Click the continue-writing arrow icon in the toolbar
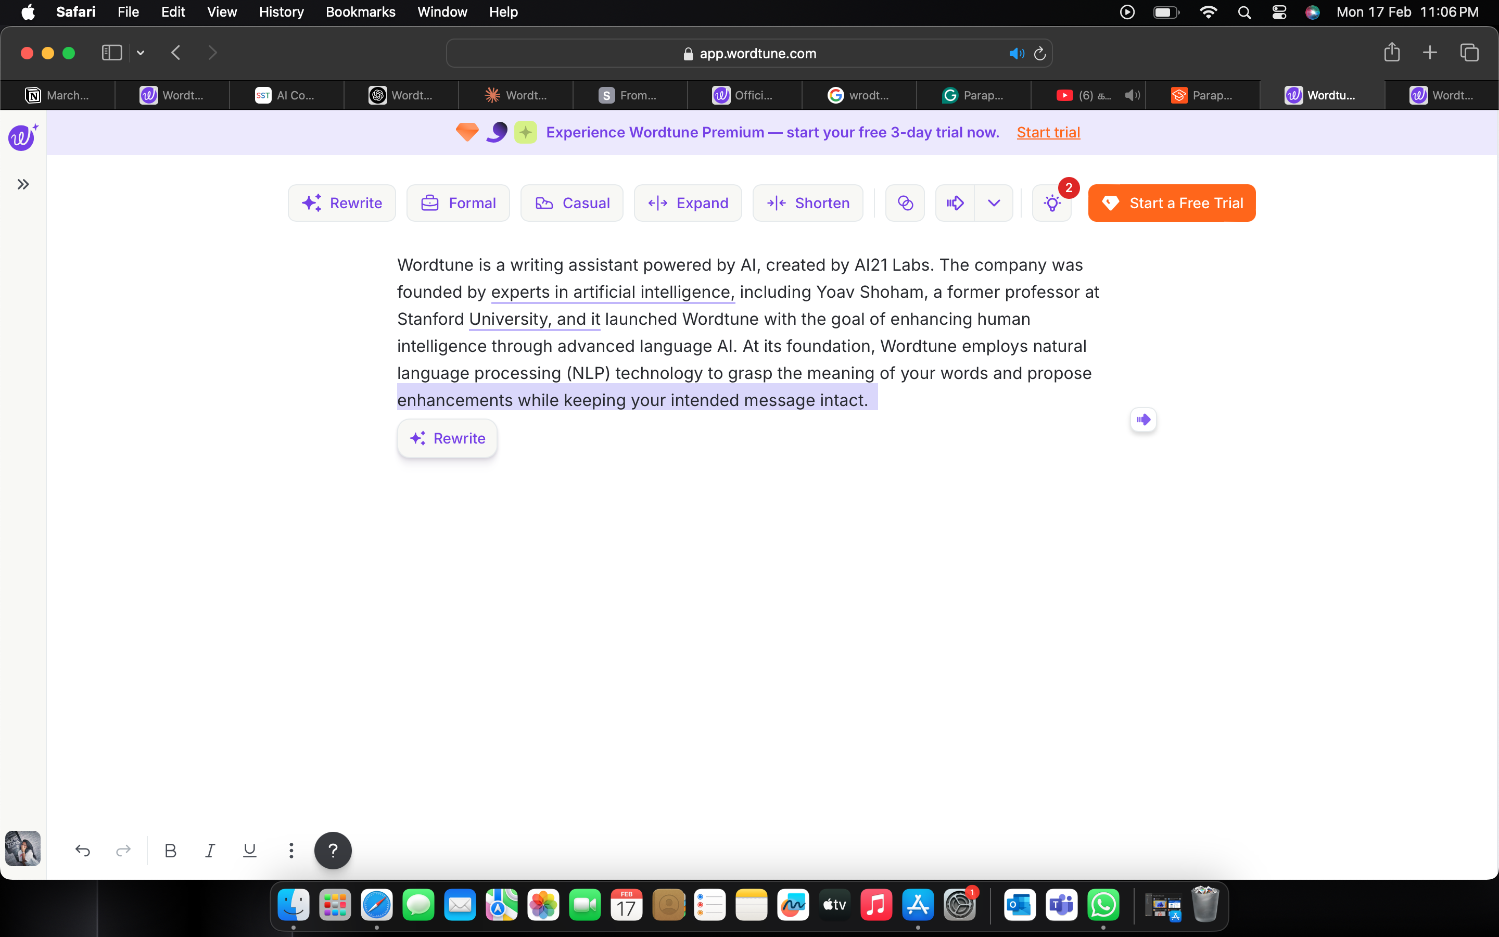Image resolution: width=1499 pixels, height=937 pixels. pos(955,202)
